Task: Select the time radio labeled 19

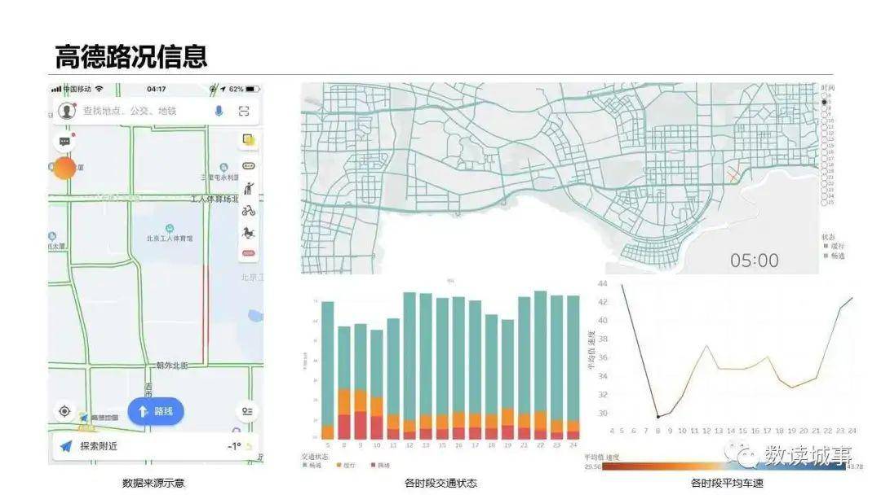Action: [x=824, y=171]
